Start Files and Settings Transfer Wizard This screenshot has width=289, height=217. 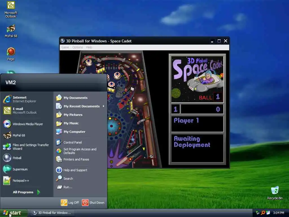point(26,147)
